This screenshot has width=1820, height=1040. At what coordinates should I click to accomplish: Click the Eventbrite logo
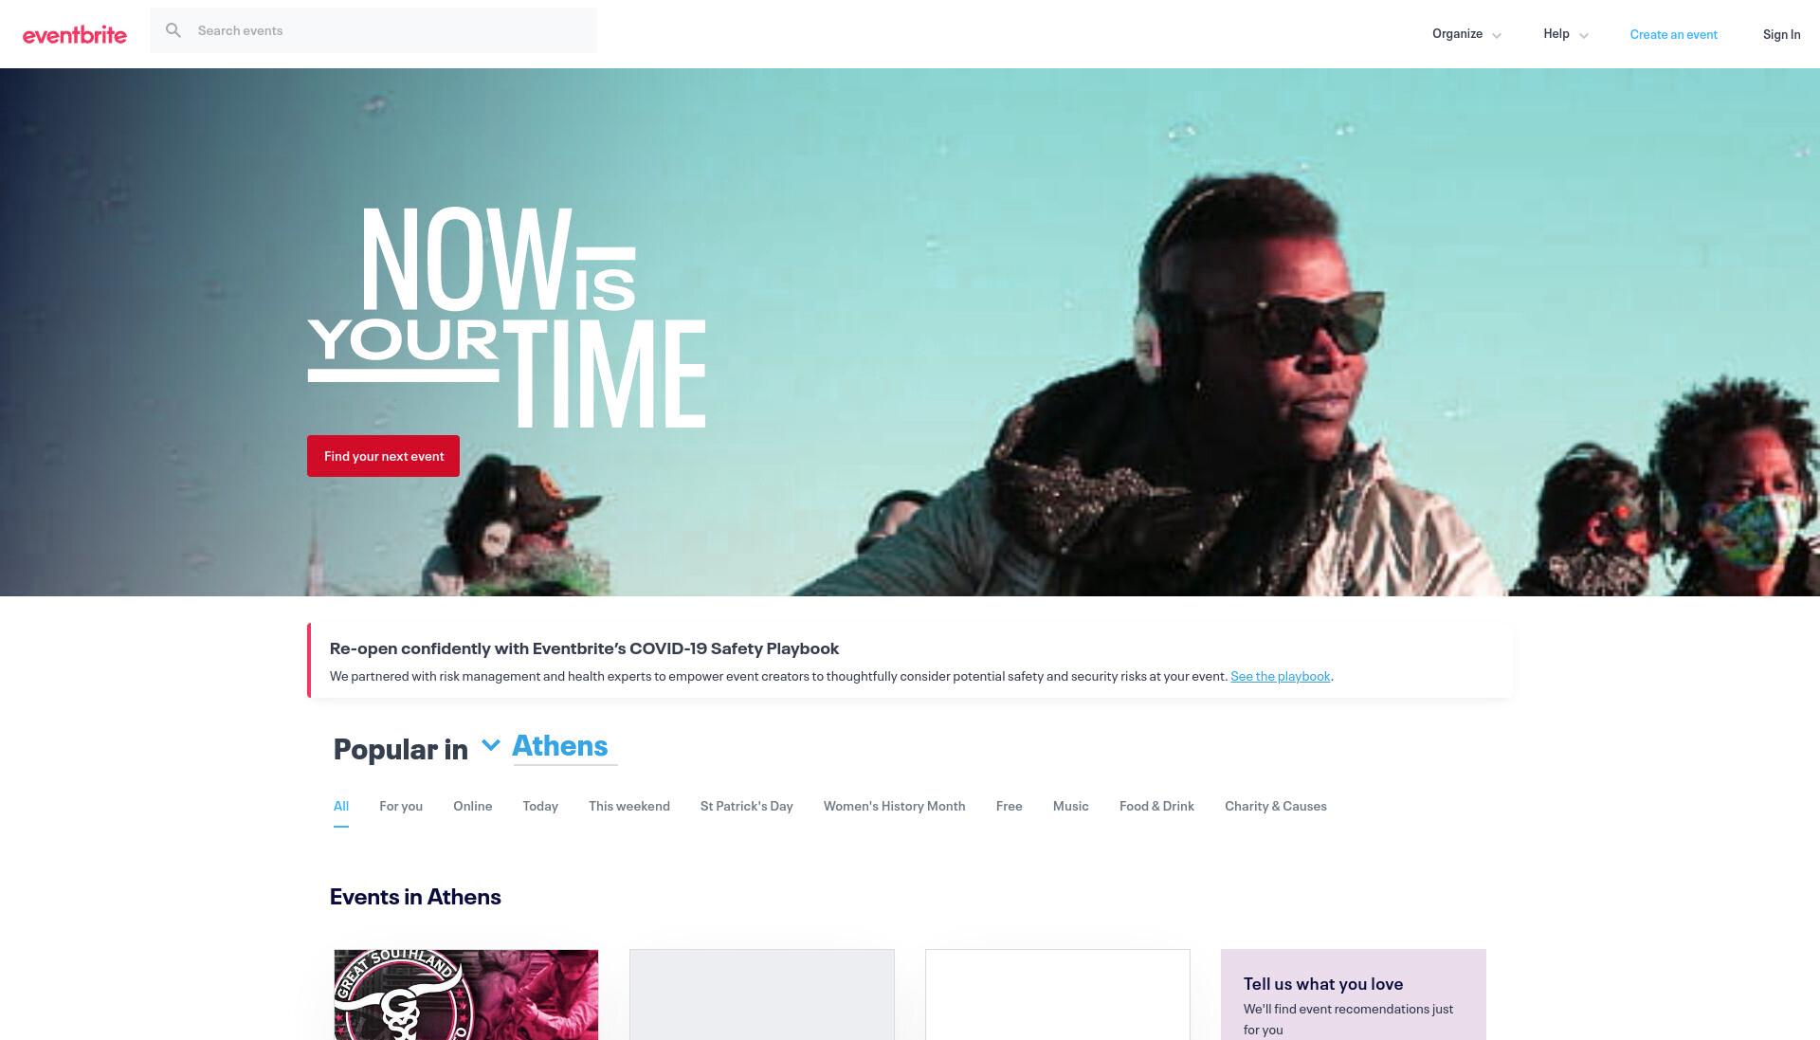pyautogui.click(x=75, y=35)
